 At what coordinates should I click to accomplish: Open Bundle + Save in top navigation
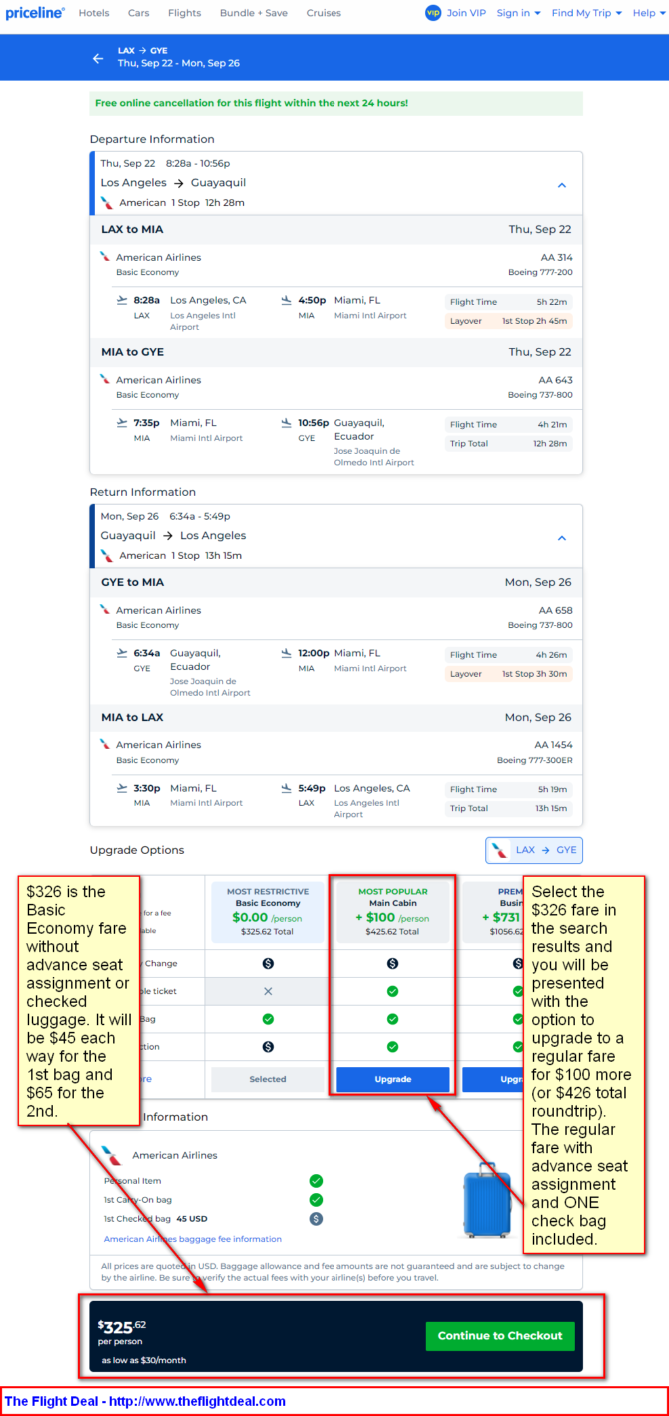point(254,13)
